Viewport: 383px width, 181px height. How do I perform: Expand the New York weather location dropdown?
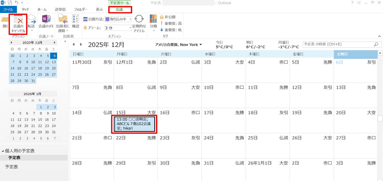201,45
